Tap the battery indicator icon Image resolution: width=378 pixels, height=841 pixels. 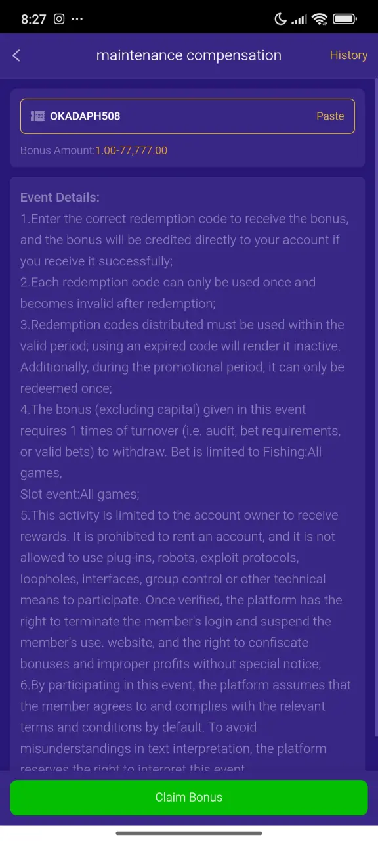click(x=345, y=19)
